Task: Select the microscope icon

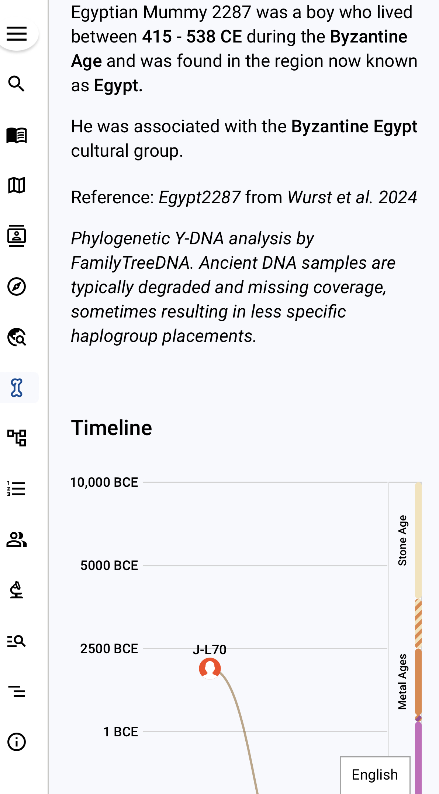Action: (x=17, y=590)
